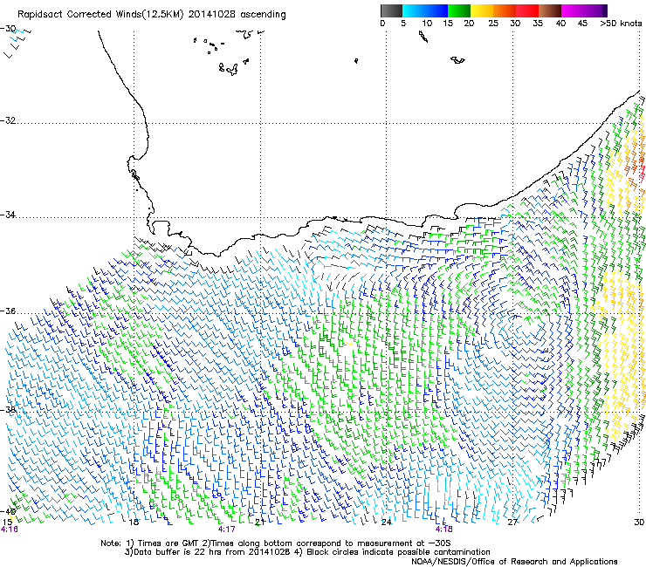Click the '18' longitude axis label
Screen dimensions: 646x567
134,522
